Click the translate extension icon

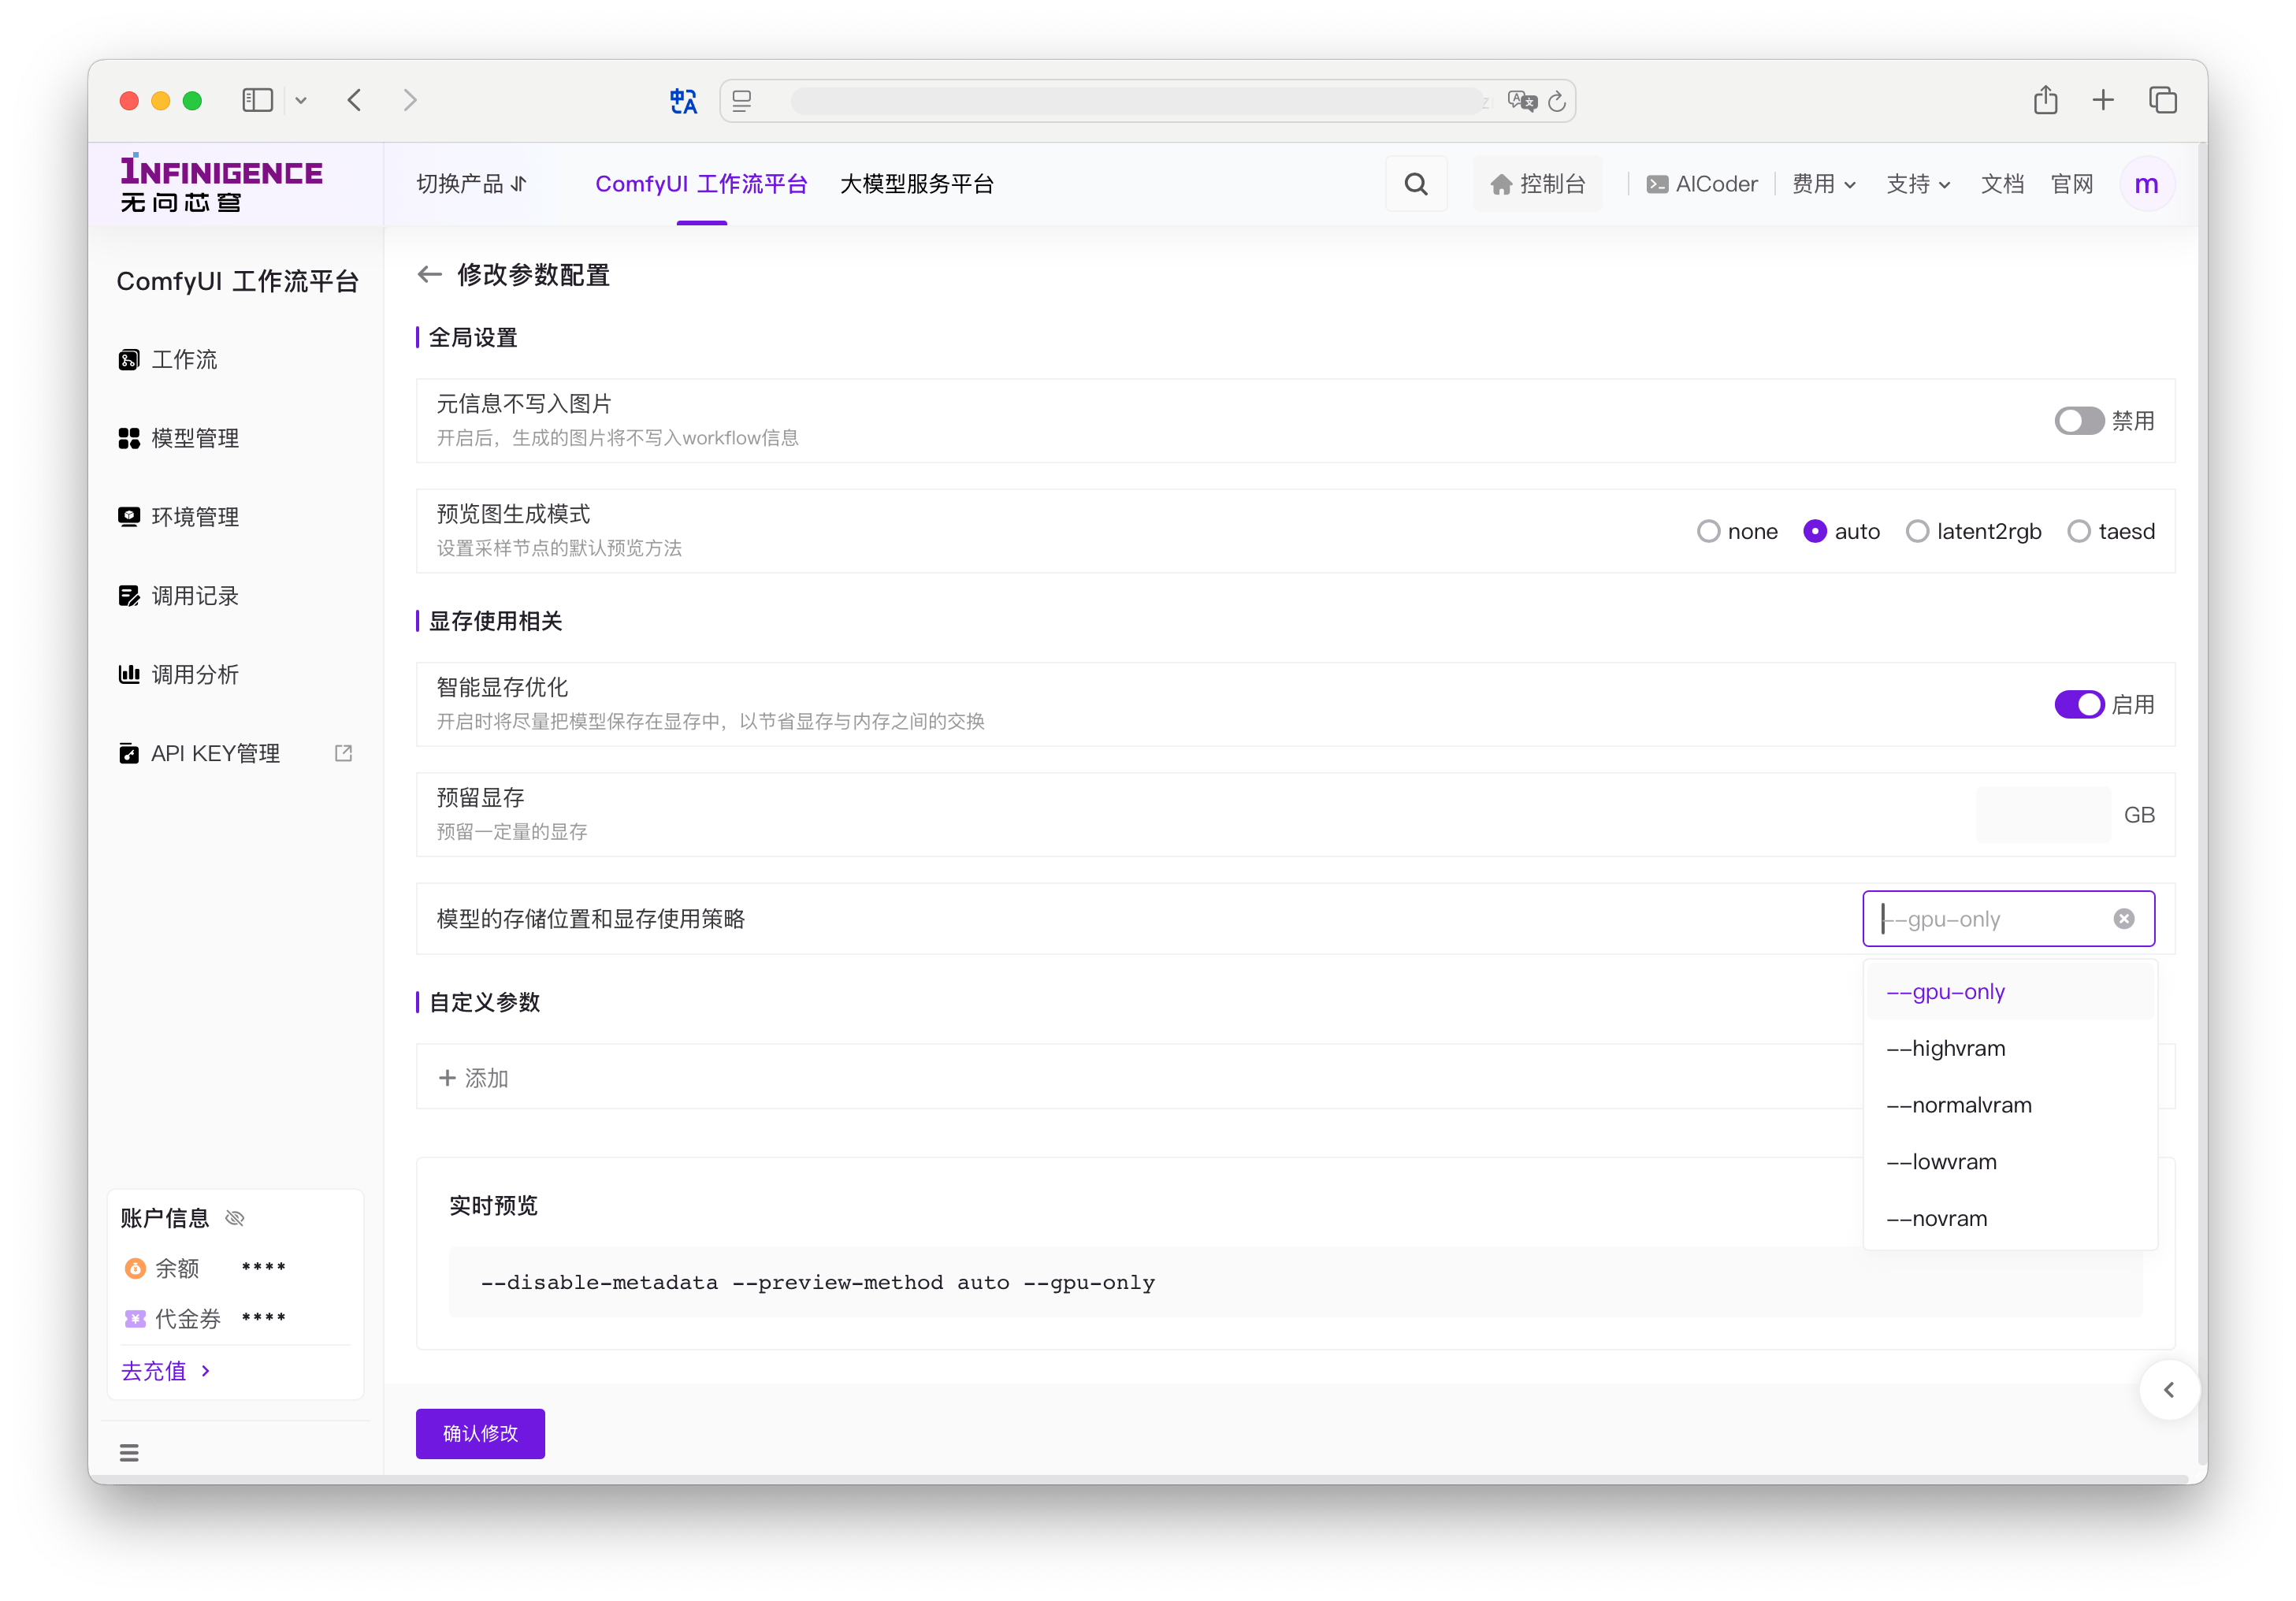tap(684, 101)
